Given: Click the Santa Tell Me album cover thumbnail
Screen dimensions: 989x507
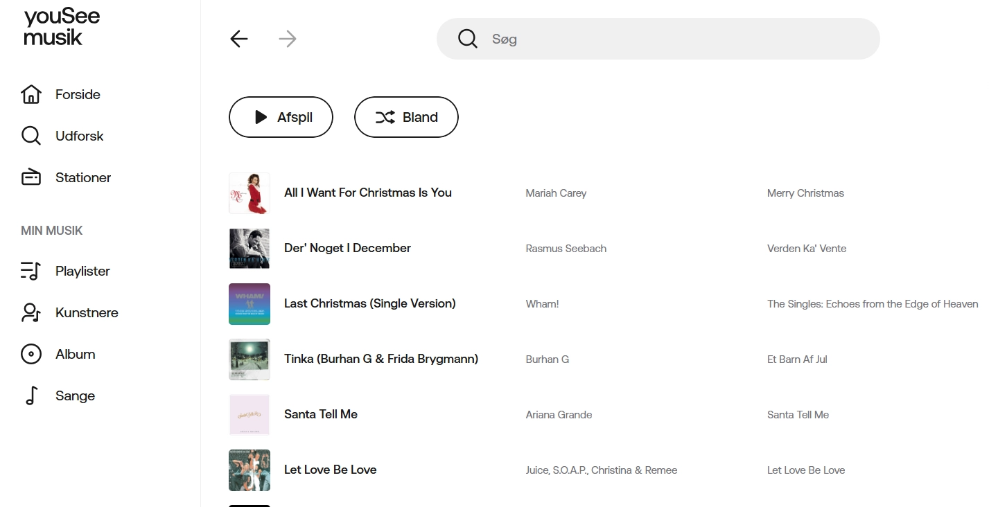Looking at the screenshot, I should [250, 415].
